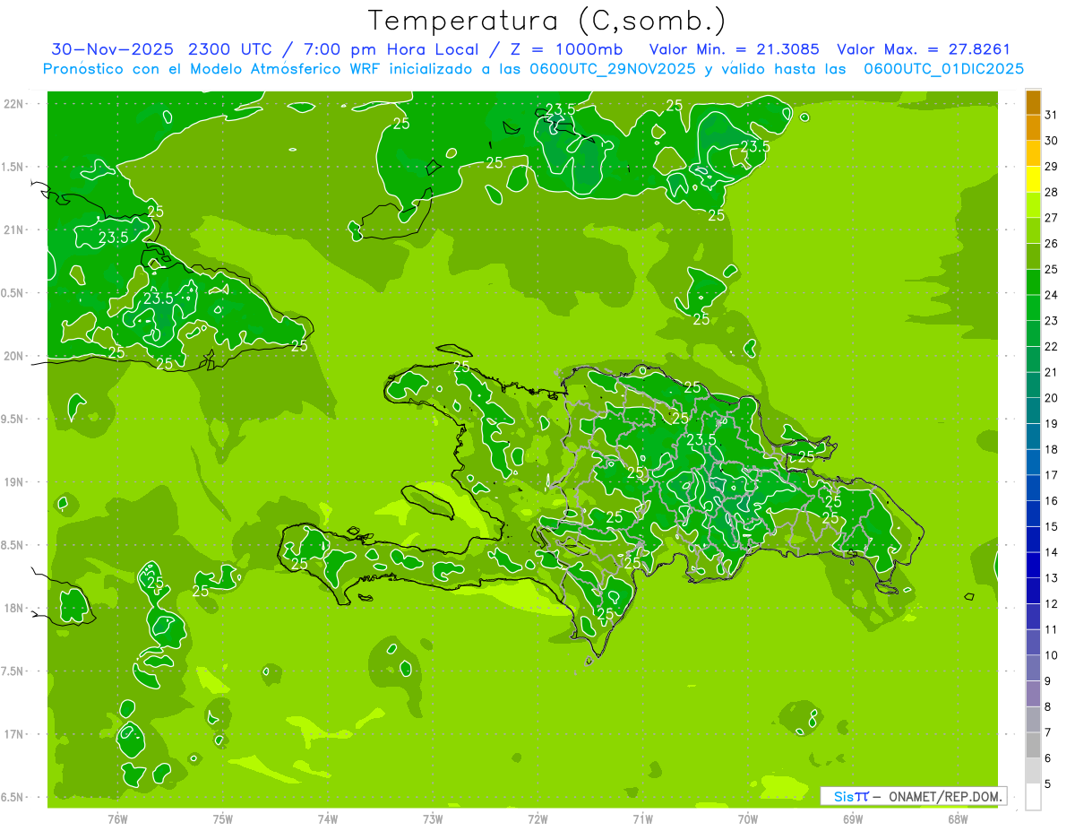The image size is (1075, 831).
Task: Click the 'Temperatura (C,somb.)' map title
Action: tap(546, 21)
